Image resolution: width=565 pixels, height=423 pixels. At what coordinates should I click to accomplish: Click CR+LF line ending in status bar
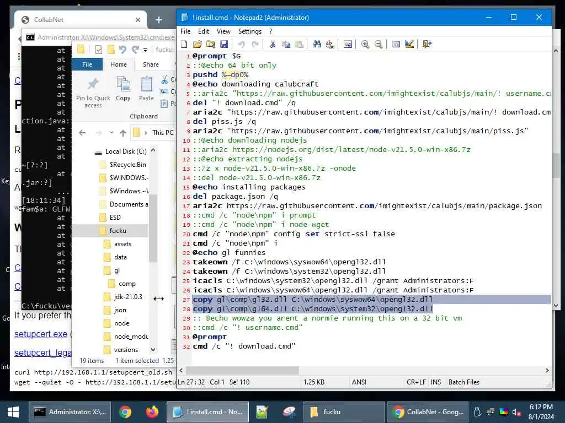pos(416,382)
